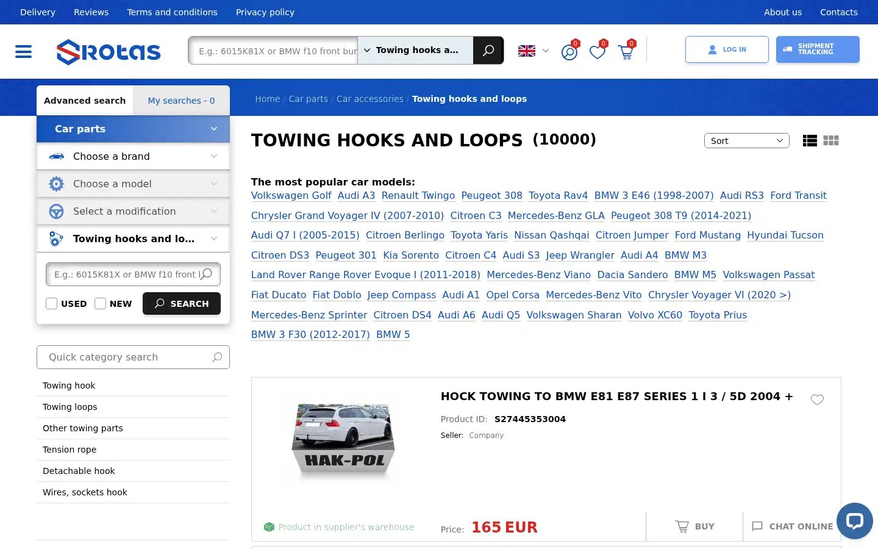Open the hamburger main menu

coord(23,52)
